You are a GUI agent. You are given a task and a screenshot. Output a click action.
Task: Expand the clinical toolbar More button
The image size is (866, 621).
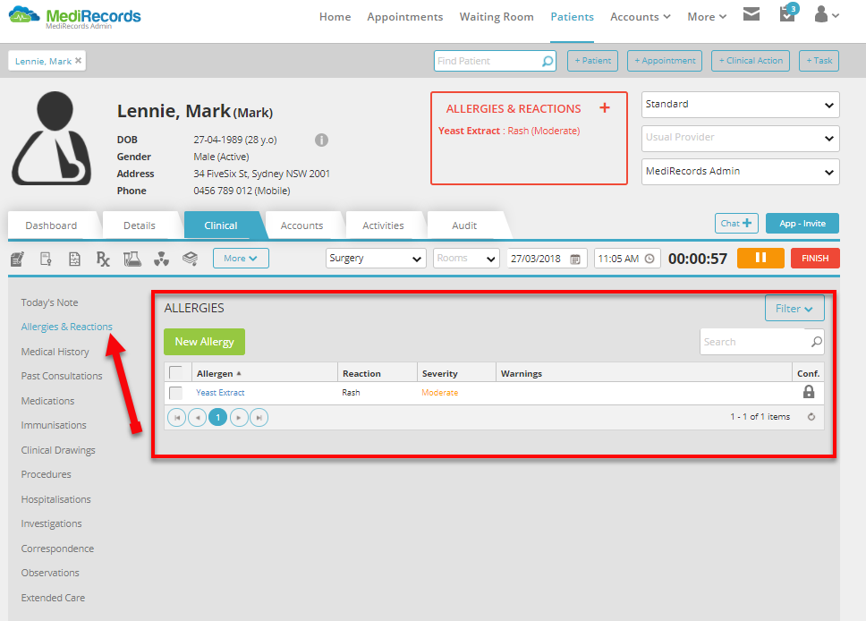(241, 258)
